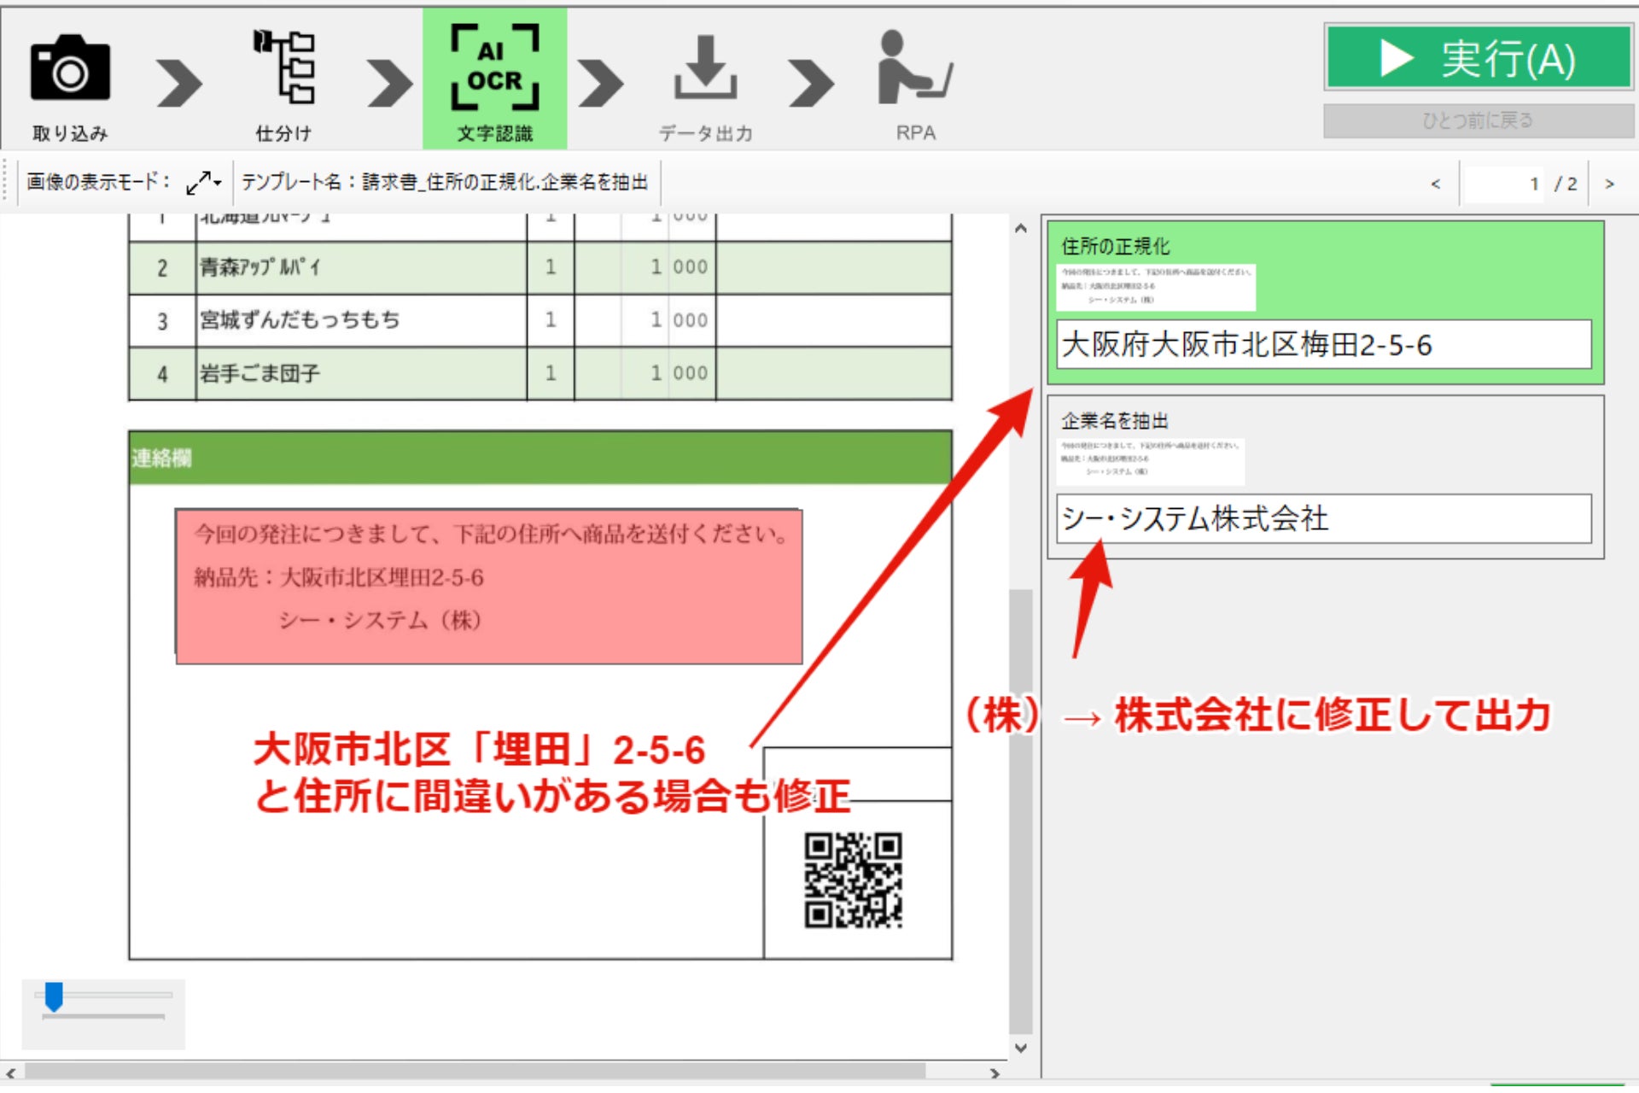The width and height of the screenshot is (1639, 1093).
Task: Click the 企業名を抽出 thumbnail image
Action: click(1151, 461)
